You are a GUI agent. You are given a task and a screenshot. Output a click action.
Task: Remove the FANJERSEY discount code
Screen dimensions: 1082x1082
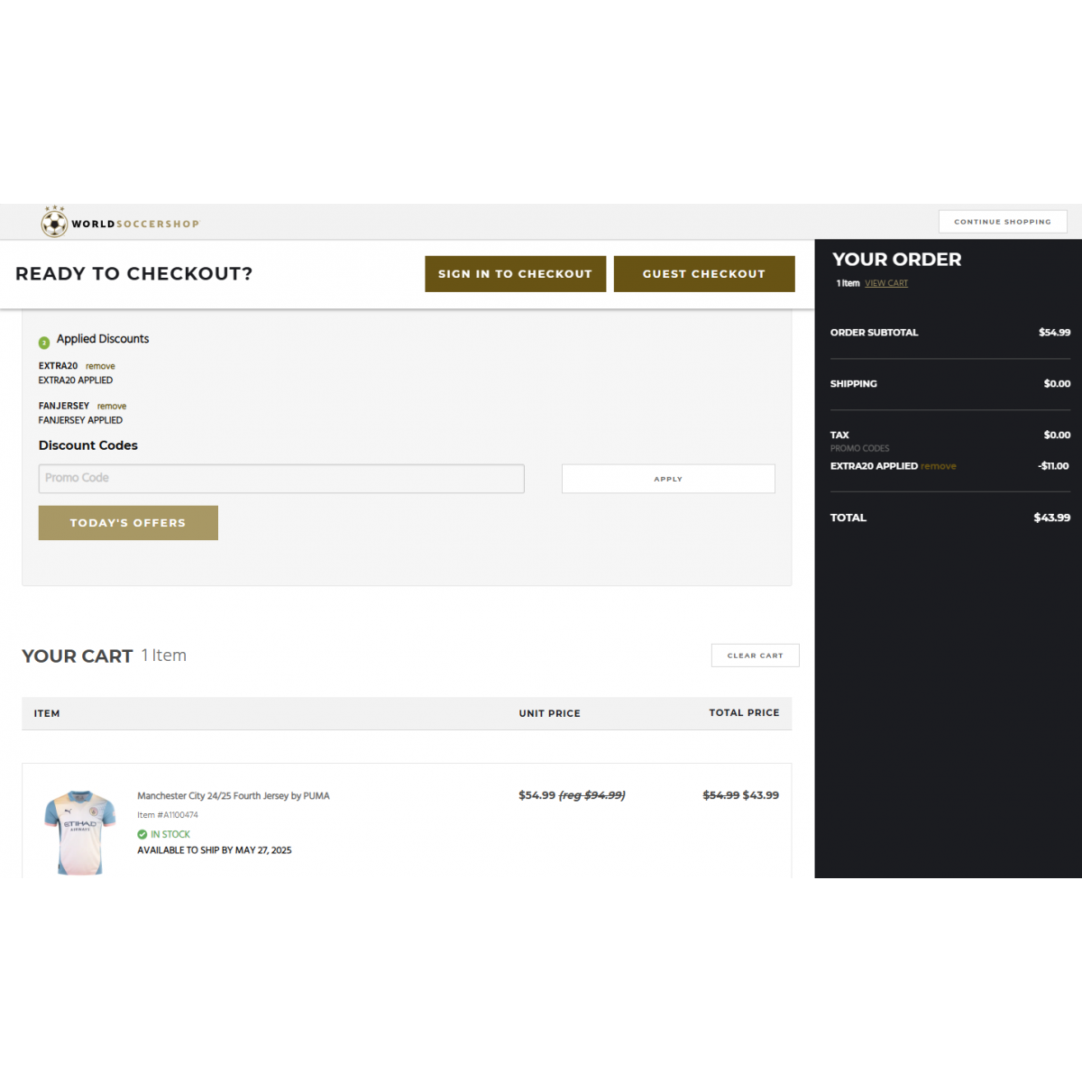(112, 407)
